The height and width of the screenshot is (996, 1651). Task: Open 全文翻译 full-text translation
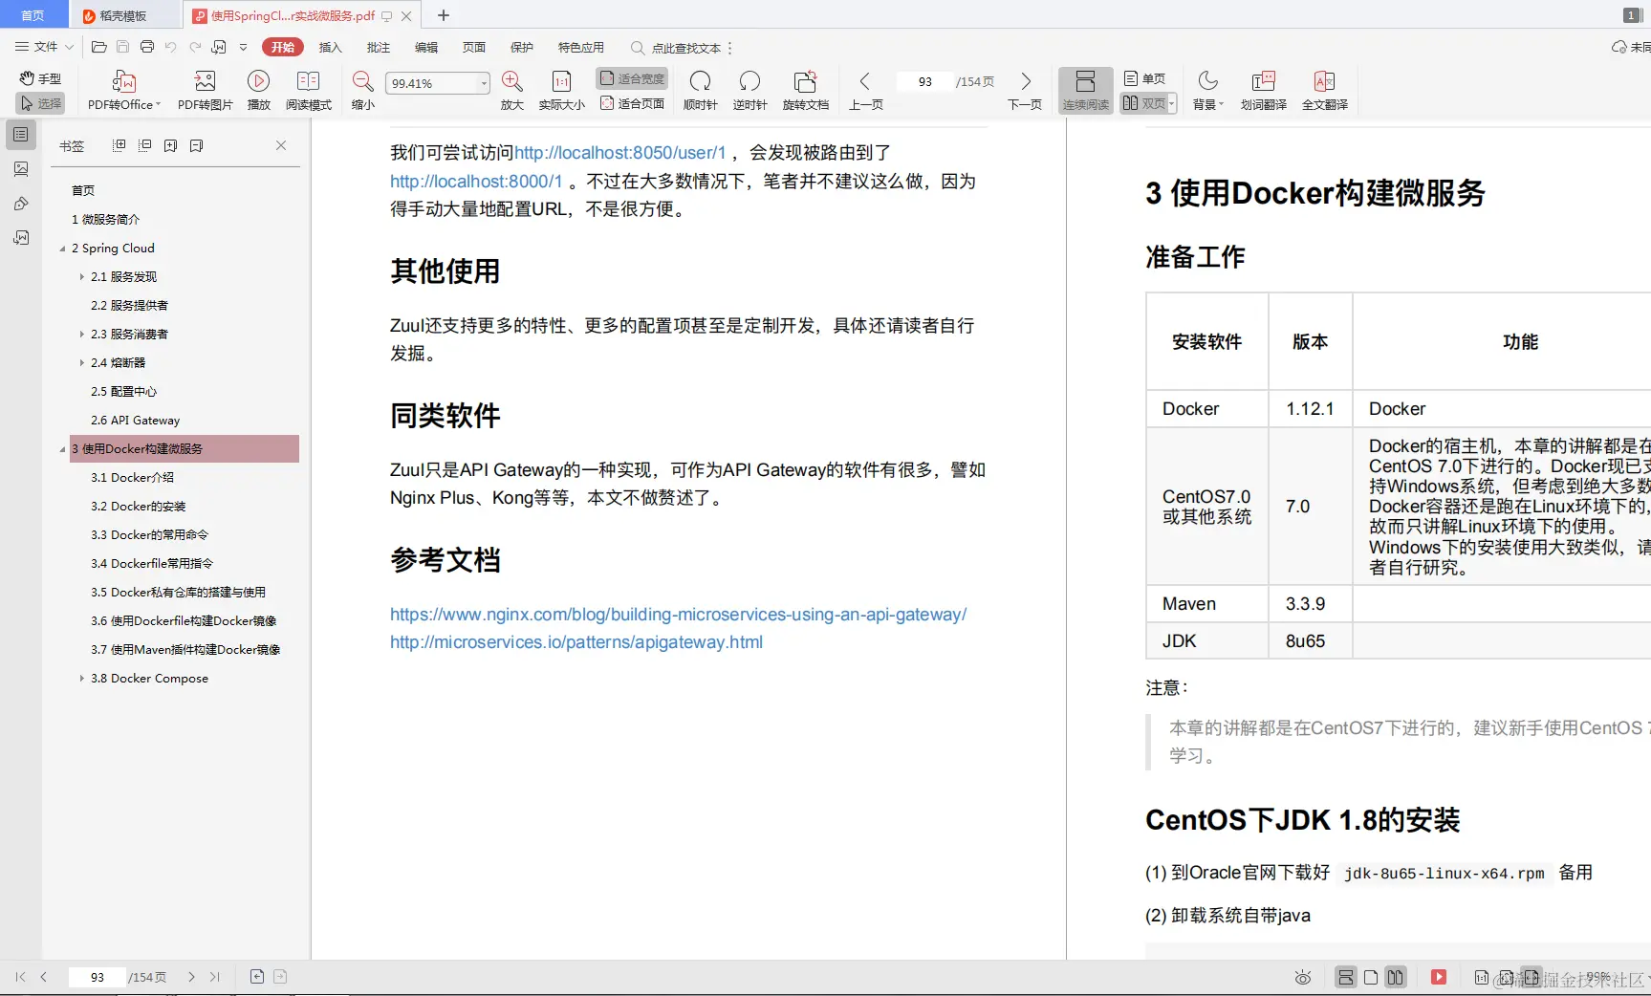tap(1326, 89)
